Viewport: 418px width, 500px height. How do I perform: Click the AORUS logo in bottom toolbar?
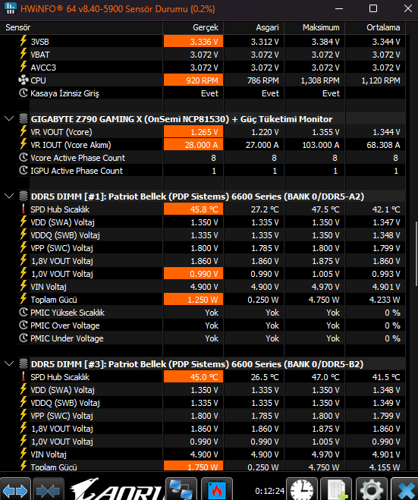116,489
